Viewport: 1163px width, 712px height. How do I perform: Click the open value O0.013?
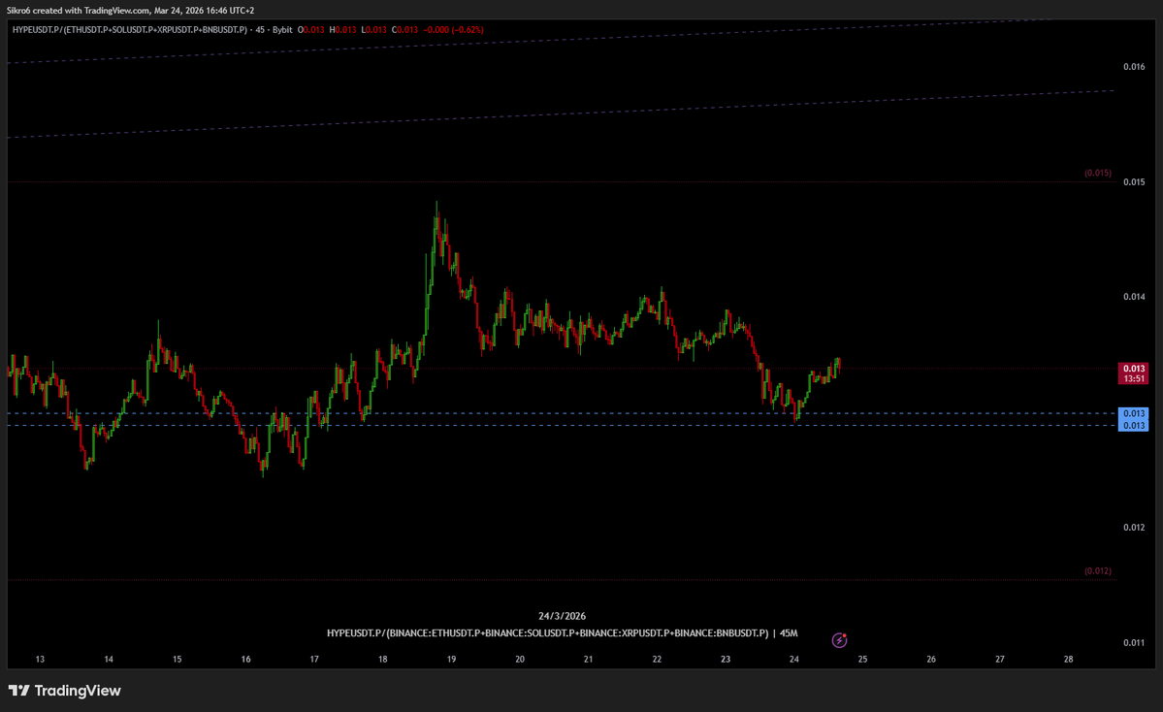pos(310,30)
